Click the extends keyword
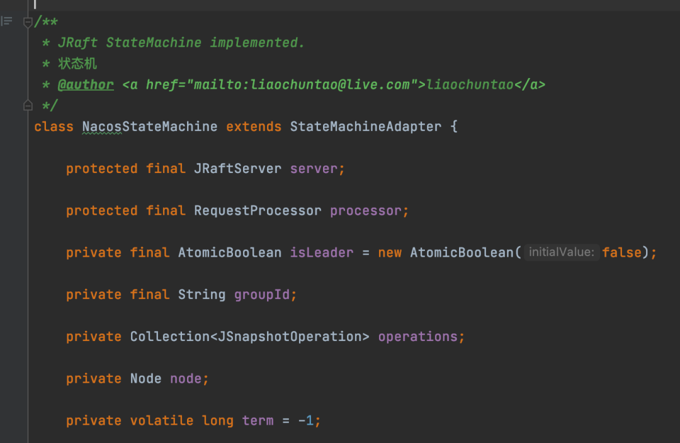 point(253,126)
